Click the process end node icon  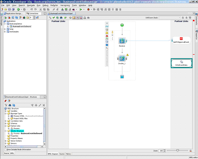(122, 76)
